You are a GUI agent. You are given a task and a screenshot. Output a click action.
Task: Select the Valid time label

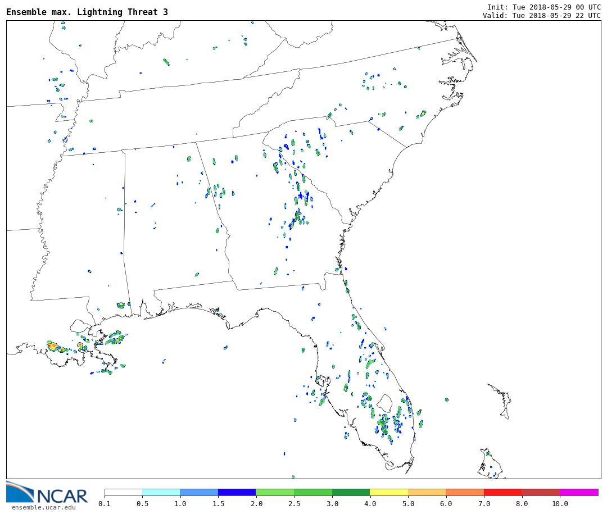(541, 15)
